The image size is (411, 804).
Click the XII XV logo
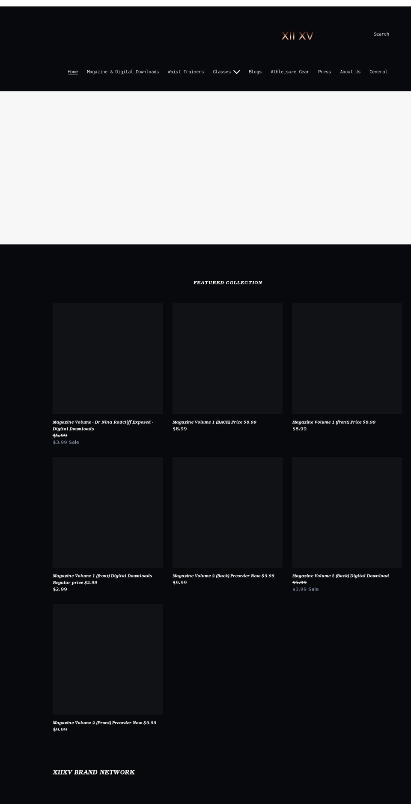pos(297,36)
